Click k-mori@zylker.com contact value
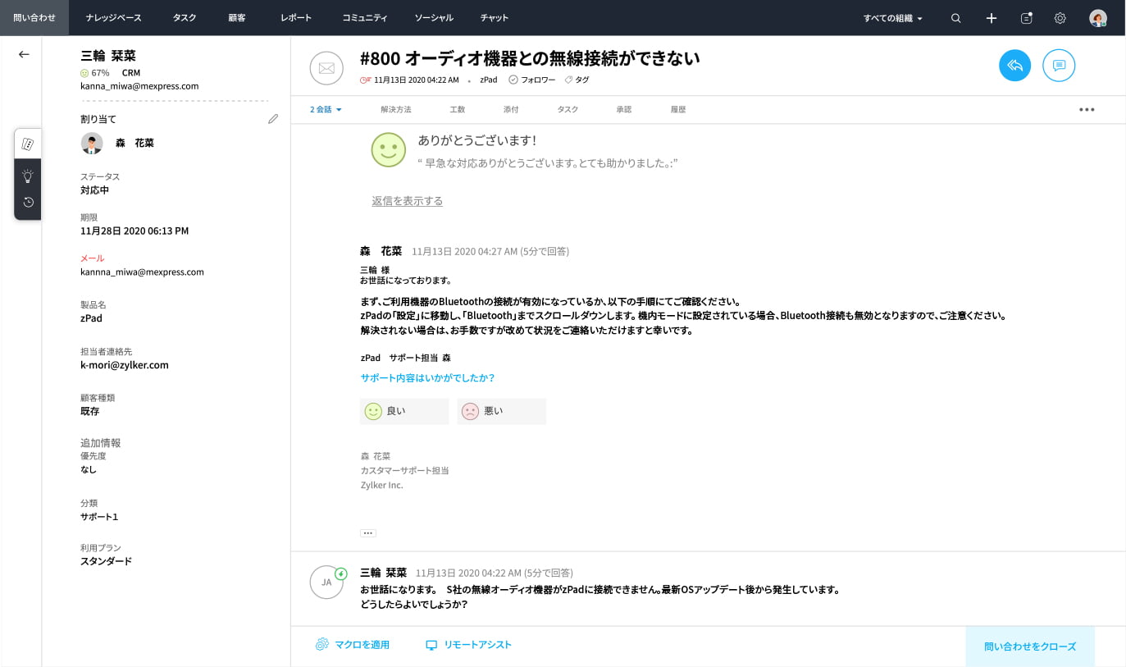Viewport: 1126px width, 667px height. coord(125,365)
